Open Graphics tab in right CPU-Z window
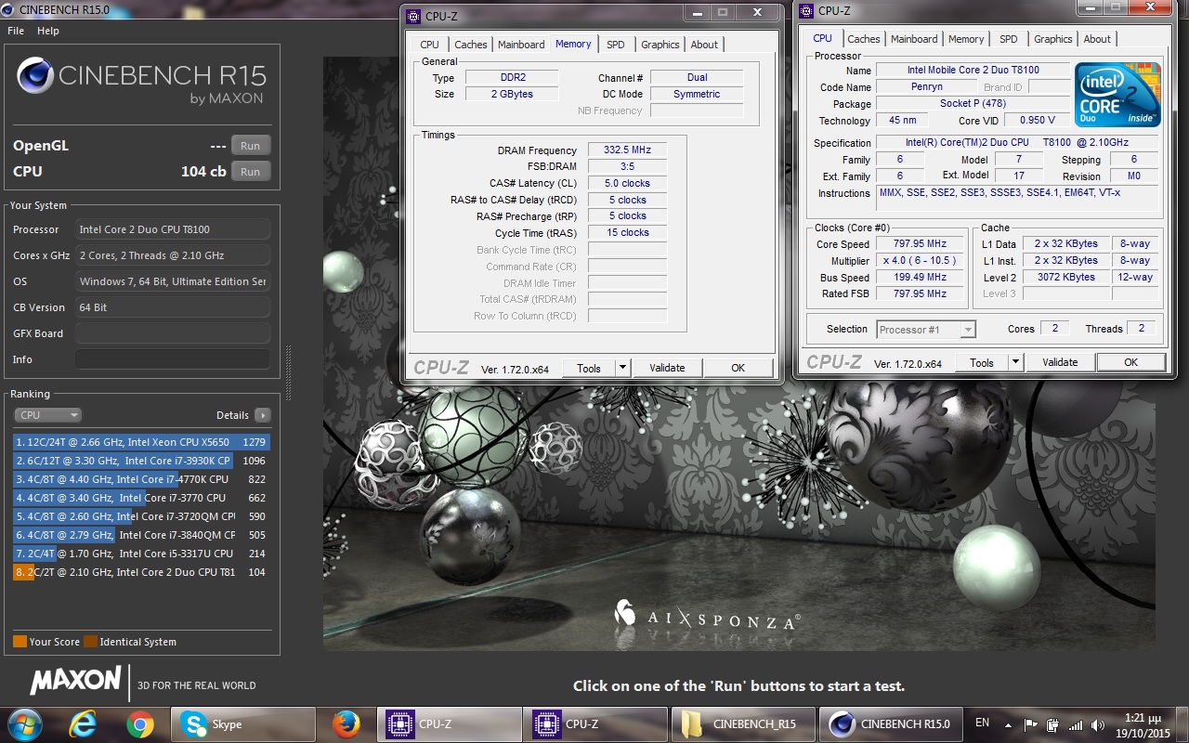The image size is (1189, 743). (1052, 39)
